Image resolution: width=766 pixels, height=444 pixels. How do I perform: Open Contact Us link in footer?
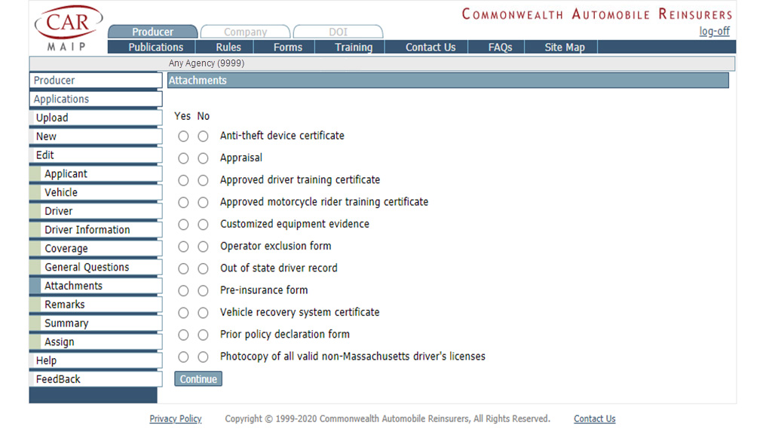(x=594, y=419)
